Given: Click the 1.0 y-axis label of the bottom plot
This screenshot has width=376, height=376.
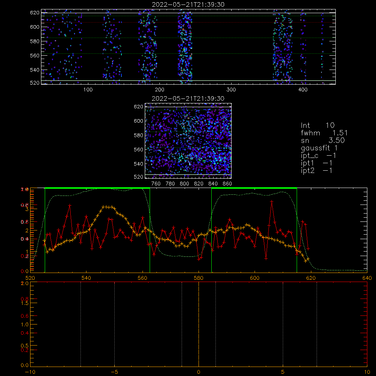Looking at the screenshot, I should (x=26, y=324).
